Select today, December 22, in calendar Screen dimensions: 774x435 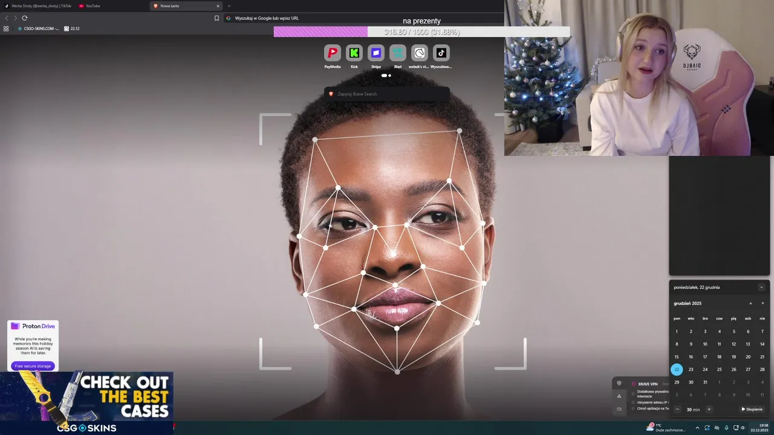pyautogui.click(x=677, y=369)
